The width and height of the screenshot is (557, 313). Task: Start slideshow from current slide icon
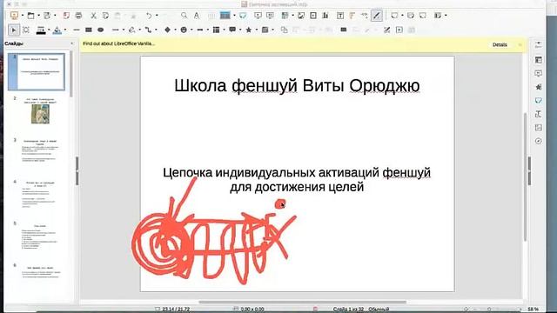(x=270, y=16)
